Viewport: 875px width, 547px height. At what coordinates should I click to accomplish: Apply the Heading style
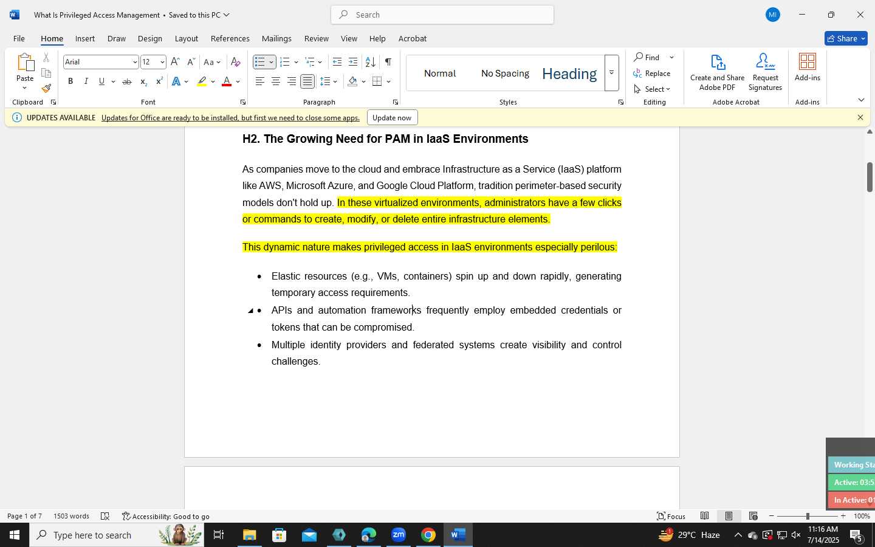[569, 74]
